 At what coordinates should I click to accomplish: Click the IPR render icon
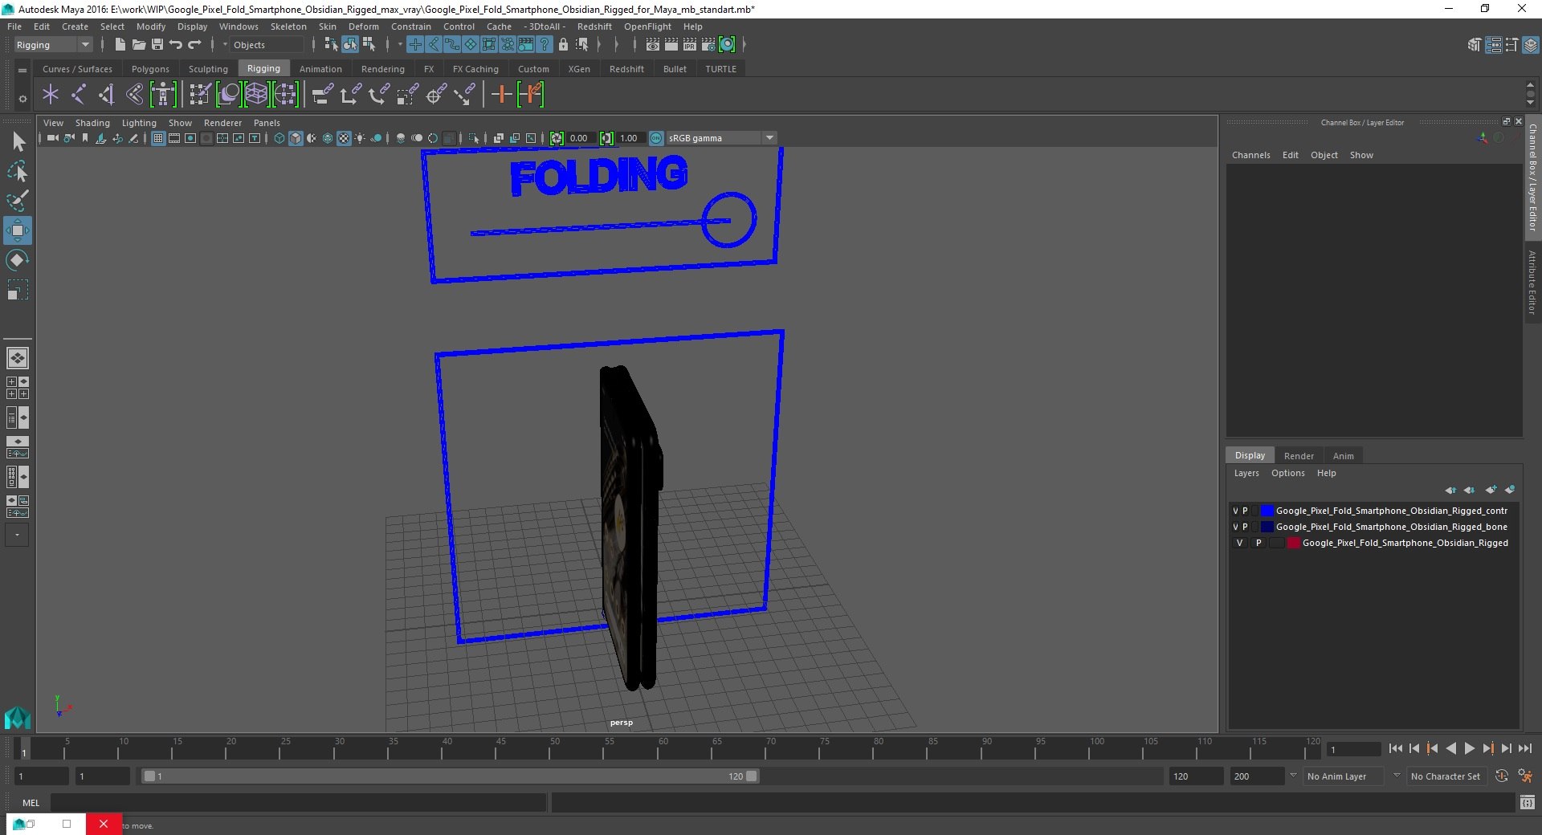tap(690, 45)
